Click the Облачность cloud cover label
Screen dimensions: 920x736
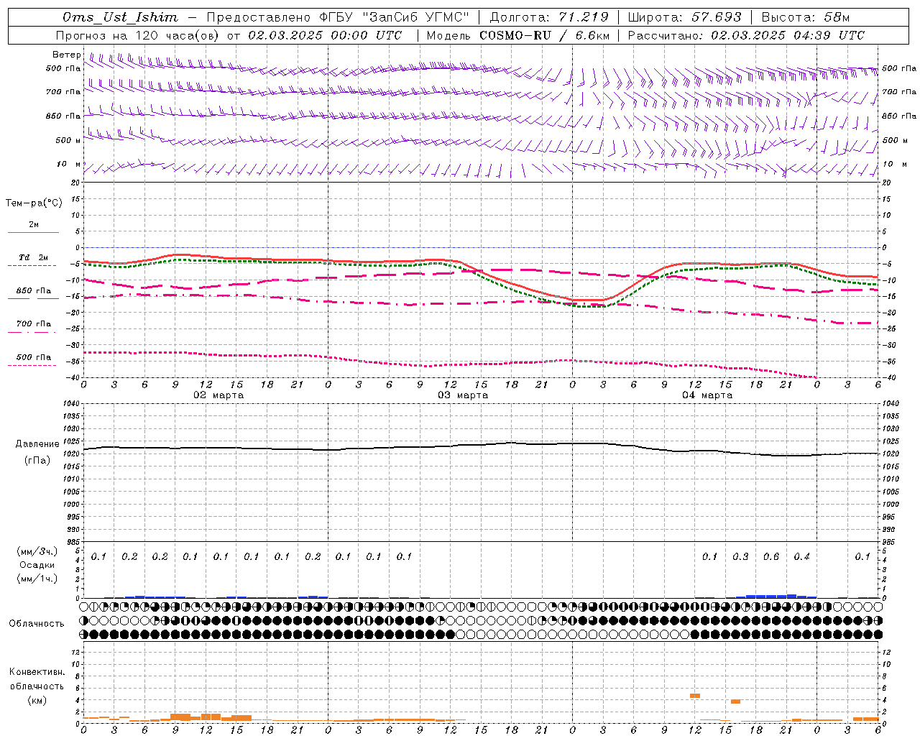[37, 624]
